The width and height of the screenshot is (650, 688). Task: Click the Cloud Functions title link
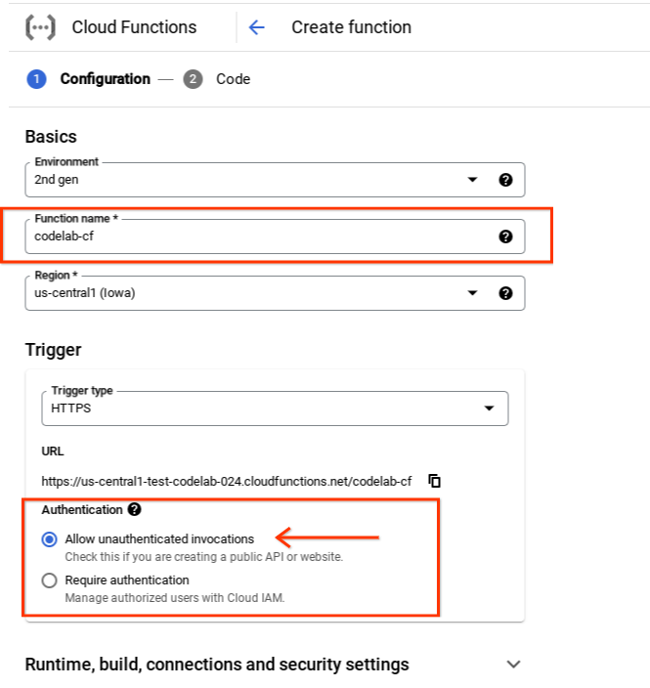click(134, 27)
